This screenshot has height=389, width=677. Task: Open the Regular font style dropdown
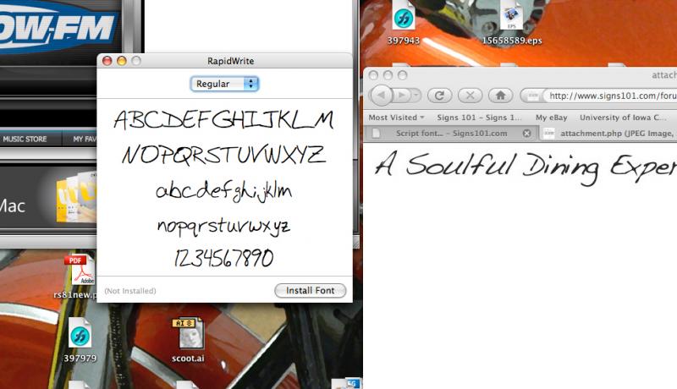tap(224, 84)
